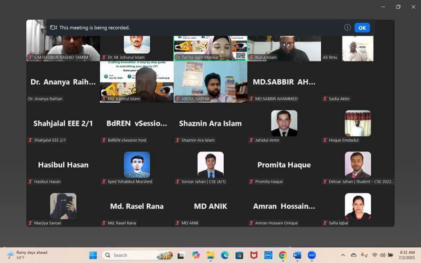Viewport: 421px width, 263px height.
Task: Open Microsoft Word from the taskbar
Action: coord(297,255)
